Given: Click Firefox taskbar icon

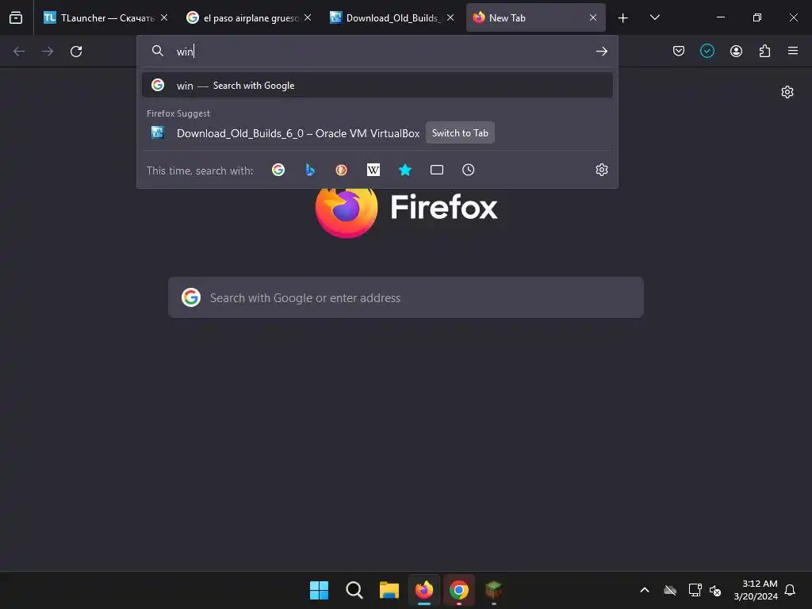Looking at the screenshot, I should click(424, 590).
